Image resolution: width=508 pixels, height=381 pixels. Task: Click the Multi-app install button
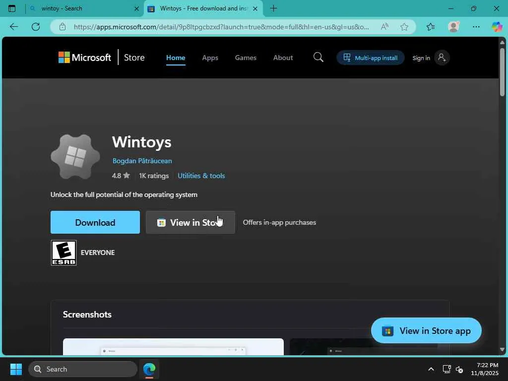pyautogui.click(x=370, y=58)
